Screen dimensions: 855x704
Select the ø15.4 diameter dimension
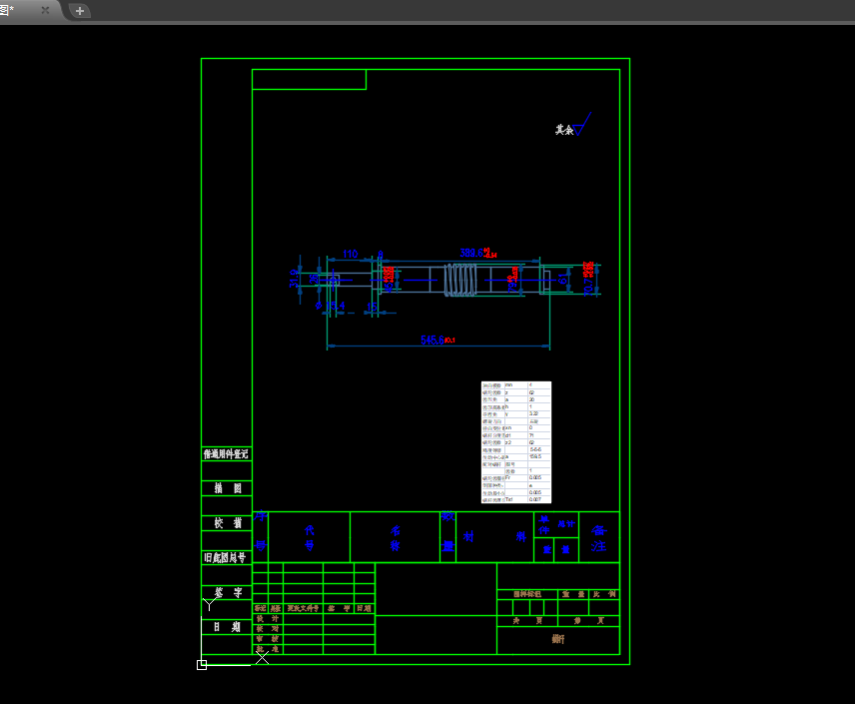pos(331,306)
